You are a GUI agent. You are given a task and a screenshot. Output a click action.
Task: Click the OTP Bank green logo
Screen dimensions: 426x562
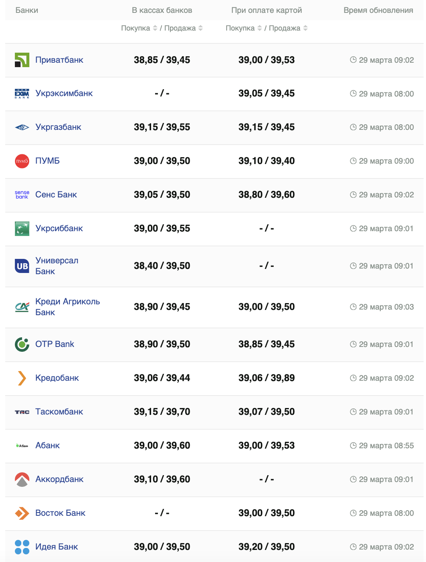(x=22, y=345)
